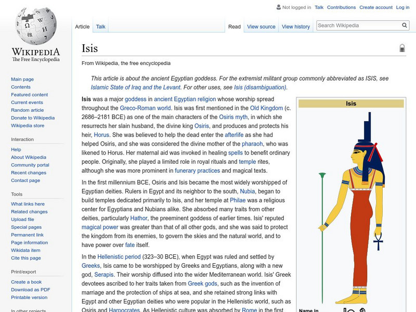416x312 pixels.
Task: Follow the Nubia link
Action: tap(248, 191)
